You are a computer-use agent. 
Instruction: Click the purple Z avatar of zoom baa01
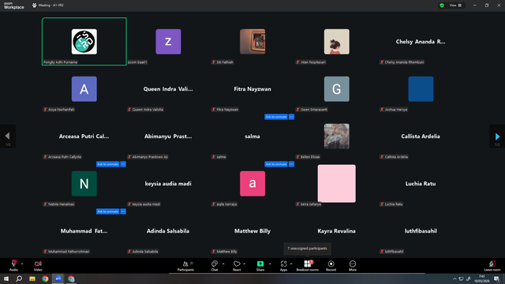(168, 42)
